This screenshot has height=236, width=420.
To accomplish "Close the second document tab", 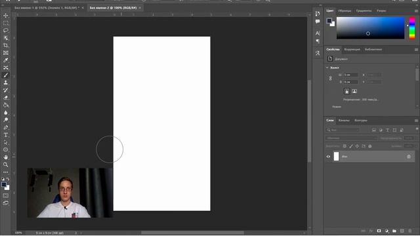I will pos(140,8).
